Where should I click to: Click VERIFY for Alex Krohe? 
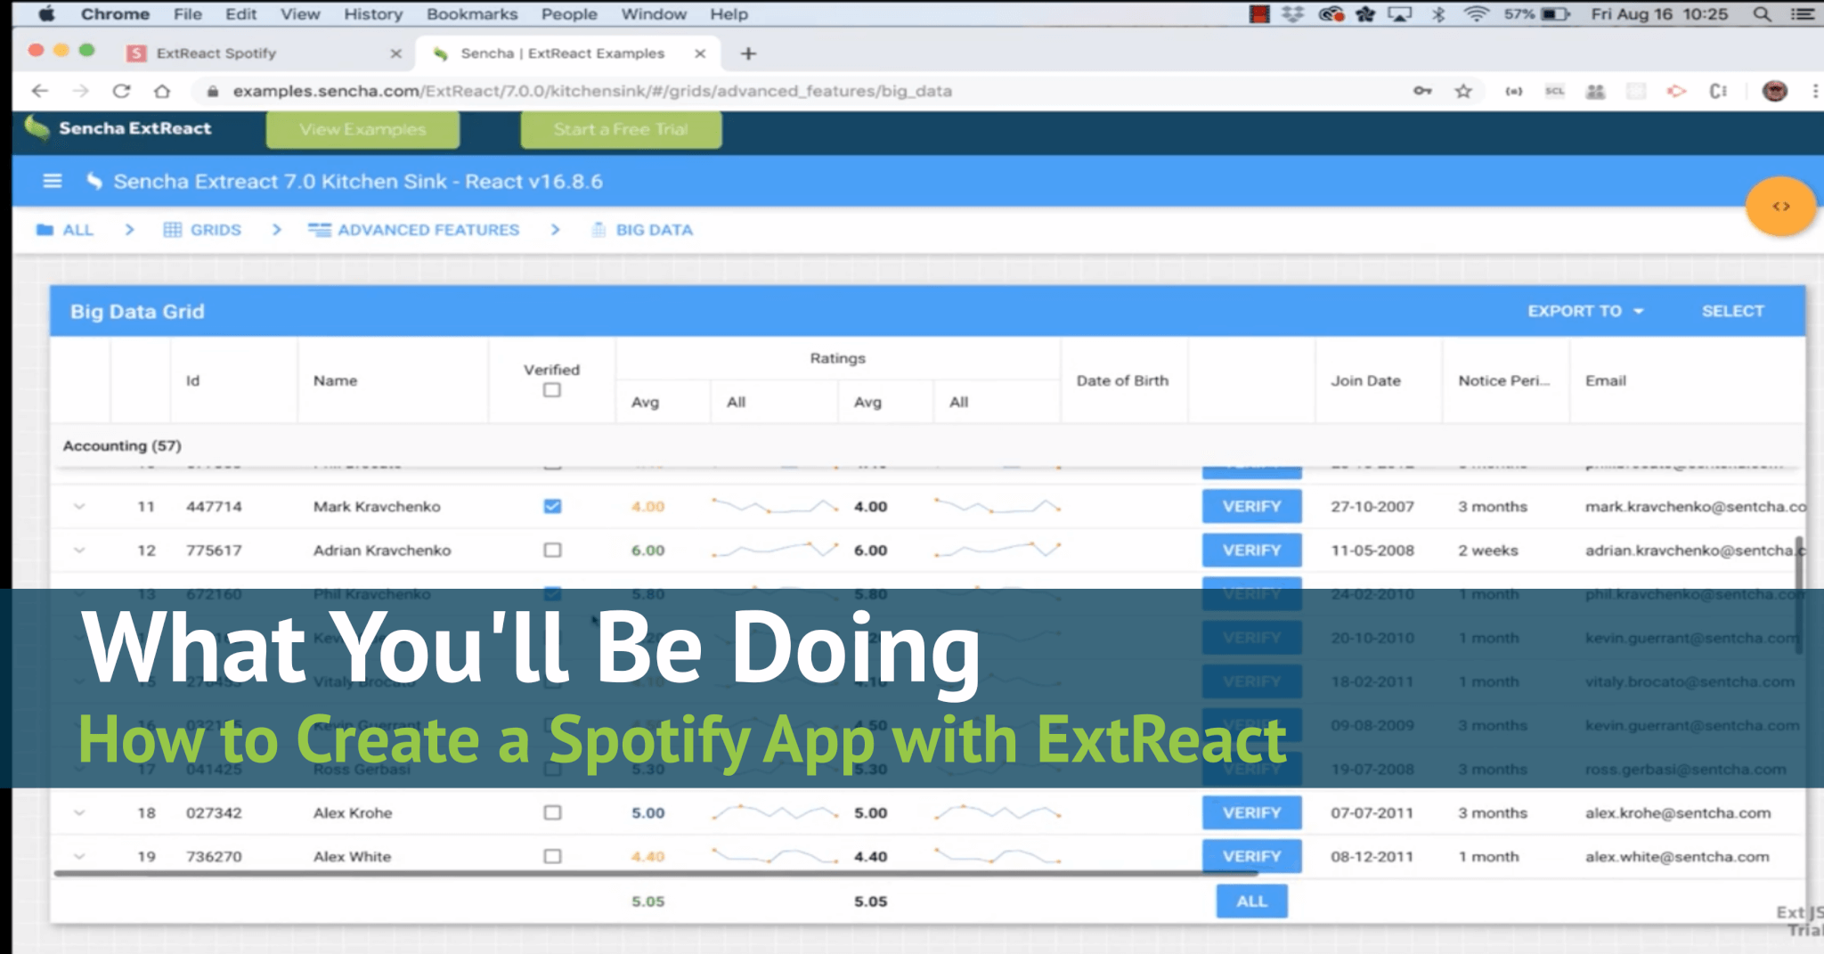(1251, 812)
